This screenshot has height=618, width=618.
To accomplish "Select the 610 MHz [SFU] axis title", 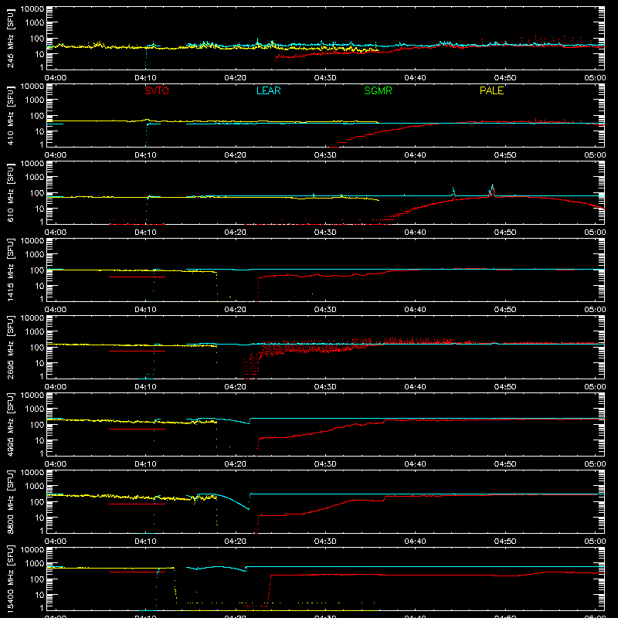I will [10, 193].
